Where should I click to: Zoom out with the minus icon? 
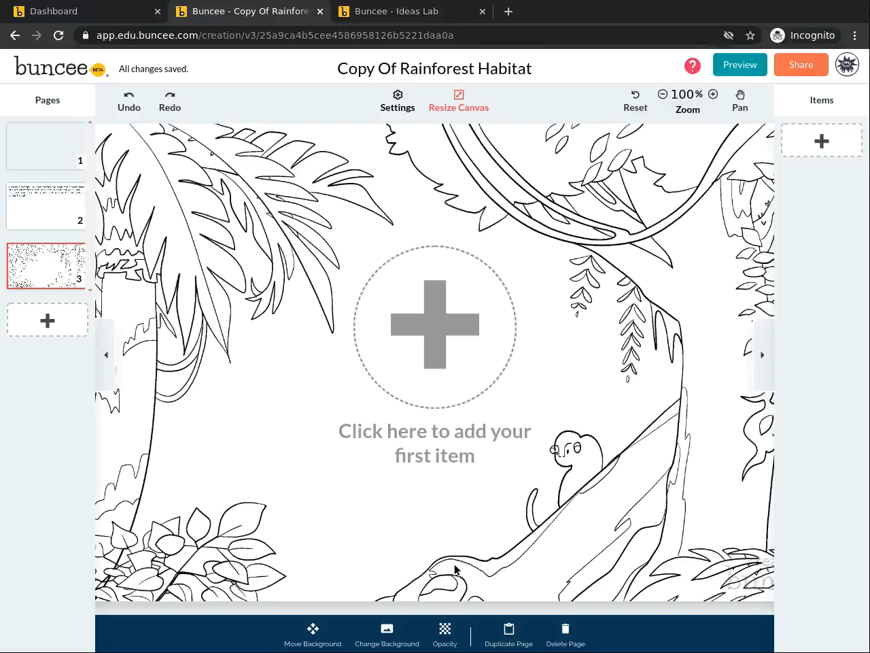[663, 95]
